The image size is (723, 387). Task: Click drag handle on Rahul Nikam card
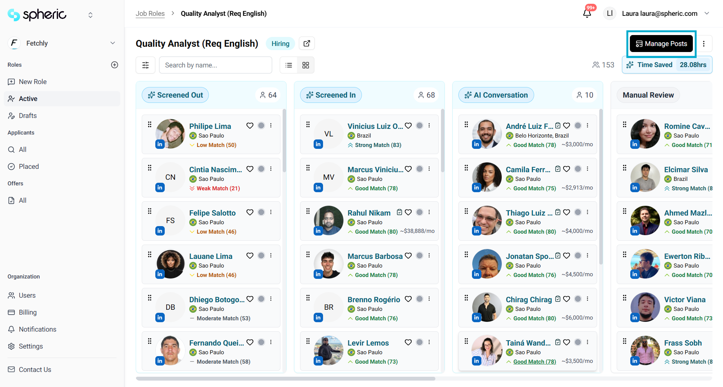coord(308,211)
